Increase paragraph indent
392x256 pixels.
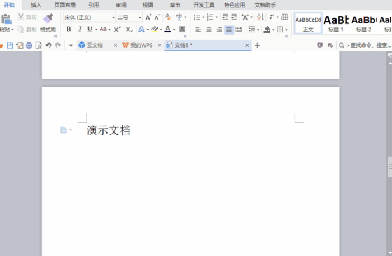pyautogui.click(x=234, y=17)
